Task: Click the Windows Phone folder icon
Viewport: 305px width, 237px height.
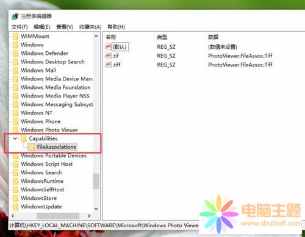Action: (x=16, y=121)
